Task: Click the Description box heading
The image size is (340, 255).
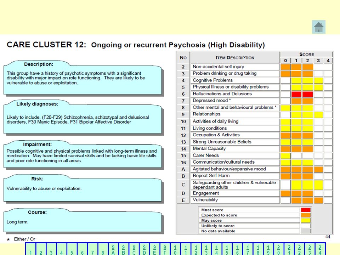Action: (x=39, y=64)
